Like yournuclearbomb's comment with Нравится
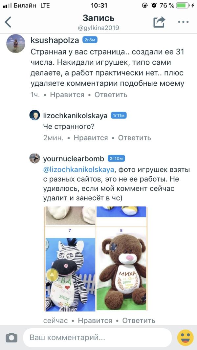197x350 pixels. pyautogui.click(x=95, y=320)
